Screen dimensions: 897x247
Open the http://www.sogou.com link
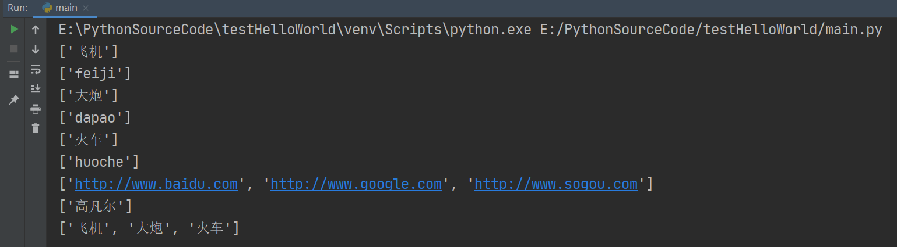(556, 184)
